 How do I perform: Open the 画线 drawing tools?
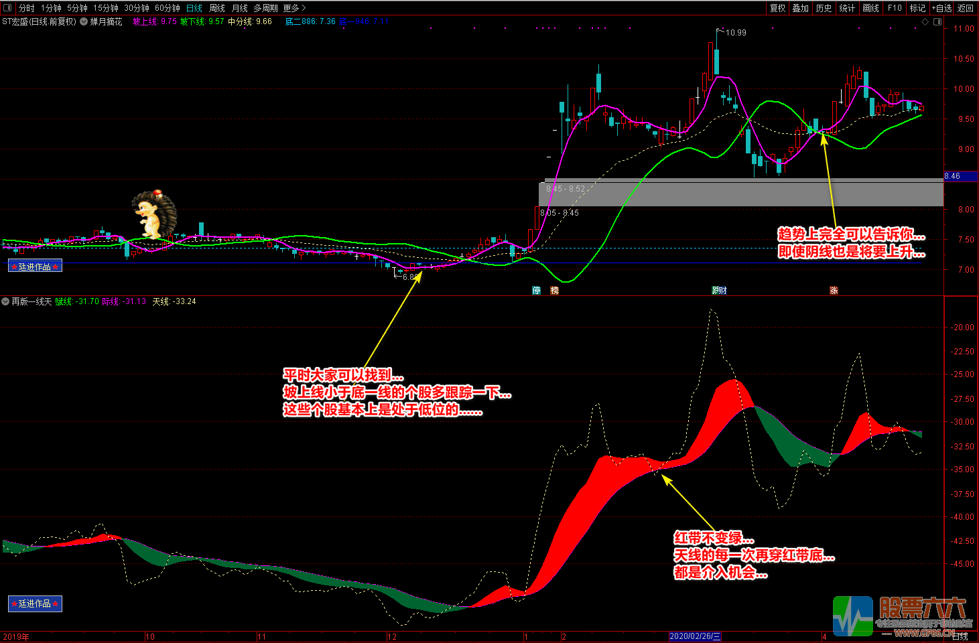(x=870, y=8)
